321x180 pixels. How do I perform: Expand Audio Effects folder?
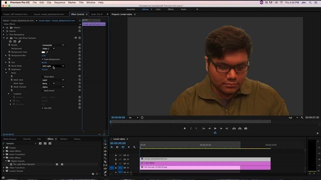pyautogui.click(x=4, y=151)
